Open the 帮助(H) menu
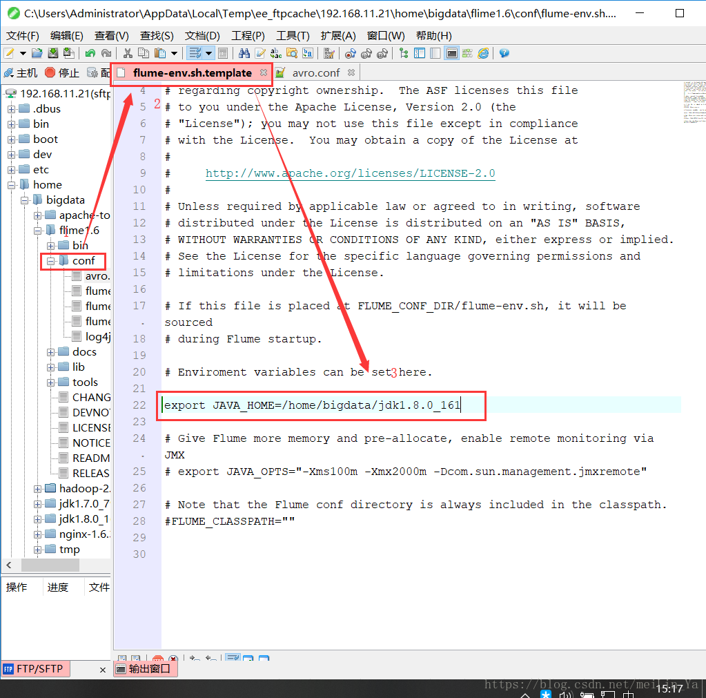The height and width of the screenshot is (698, 706). [433, 36]
